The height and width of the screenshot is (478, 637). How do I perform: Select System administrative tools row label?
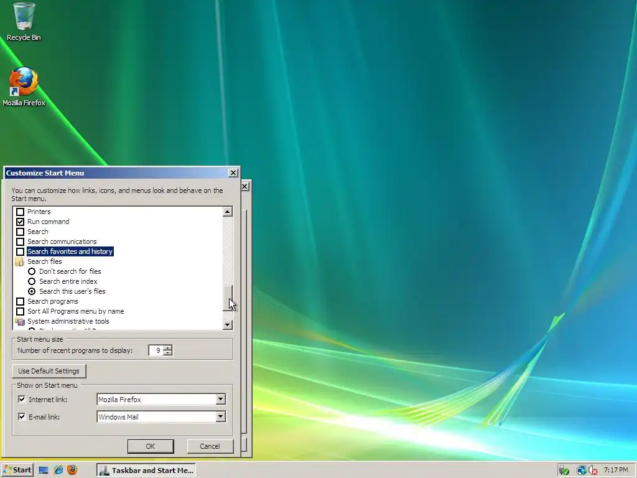[x=68, y=322]
